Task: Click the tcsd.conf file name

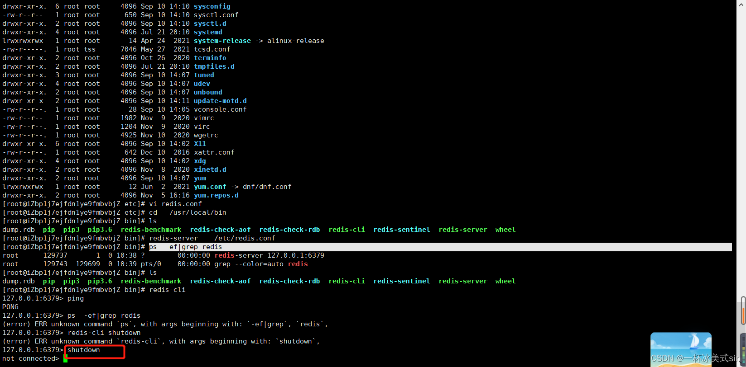Action: click(x=212, y=49)
